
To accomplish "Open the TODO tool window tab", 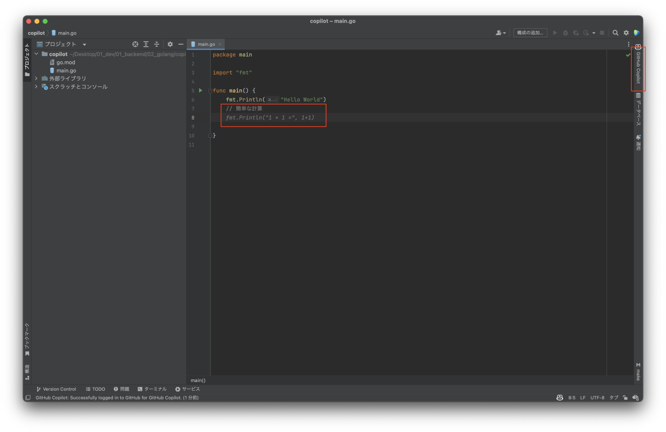I will pos(95,389).
